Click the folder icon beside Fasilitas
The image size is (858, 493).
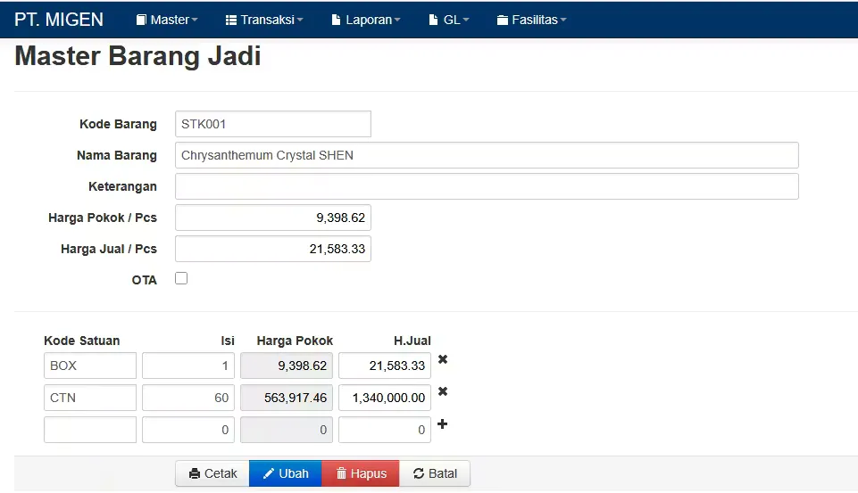[503, 21]
